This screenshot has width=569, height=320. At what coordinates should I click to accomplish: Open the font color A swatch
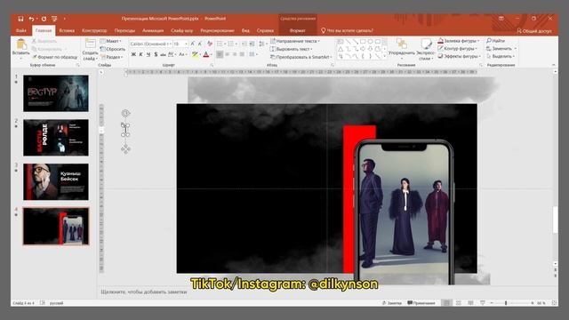(206, 54)
